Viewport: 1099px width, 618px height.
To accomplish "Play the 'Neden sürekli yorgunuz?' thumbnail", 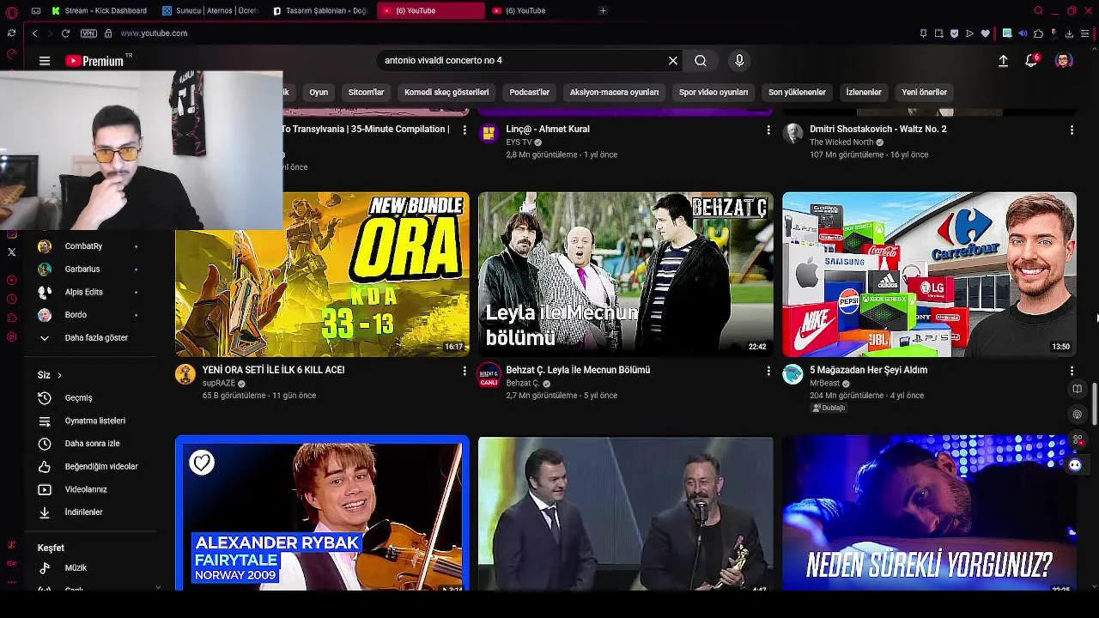I will coord(929,514).
